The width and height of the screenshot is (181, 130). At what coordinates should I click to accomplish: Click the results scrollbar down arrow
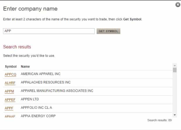pyautogui.click(x=175, y=115)
